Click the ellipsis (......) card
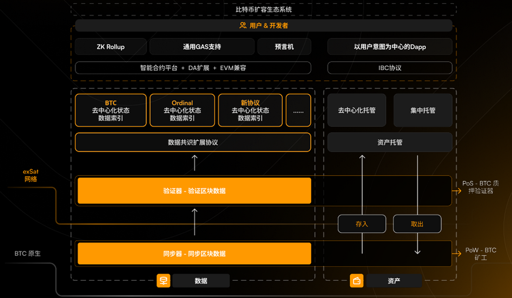Screen dimensions: 512x298 click(298, 110)
